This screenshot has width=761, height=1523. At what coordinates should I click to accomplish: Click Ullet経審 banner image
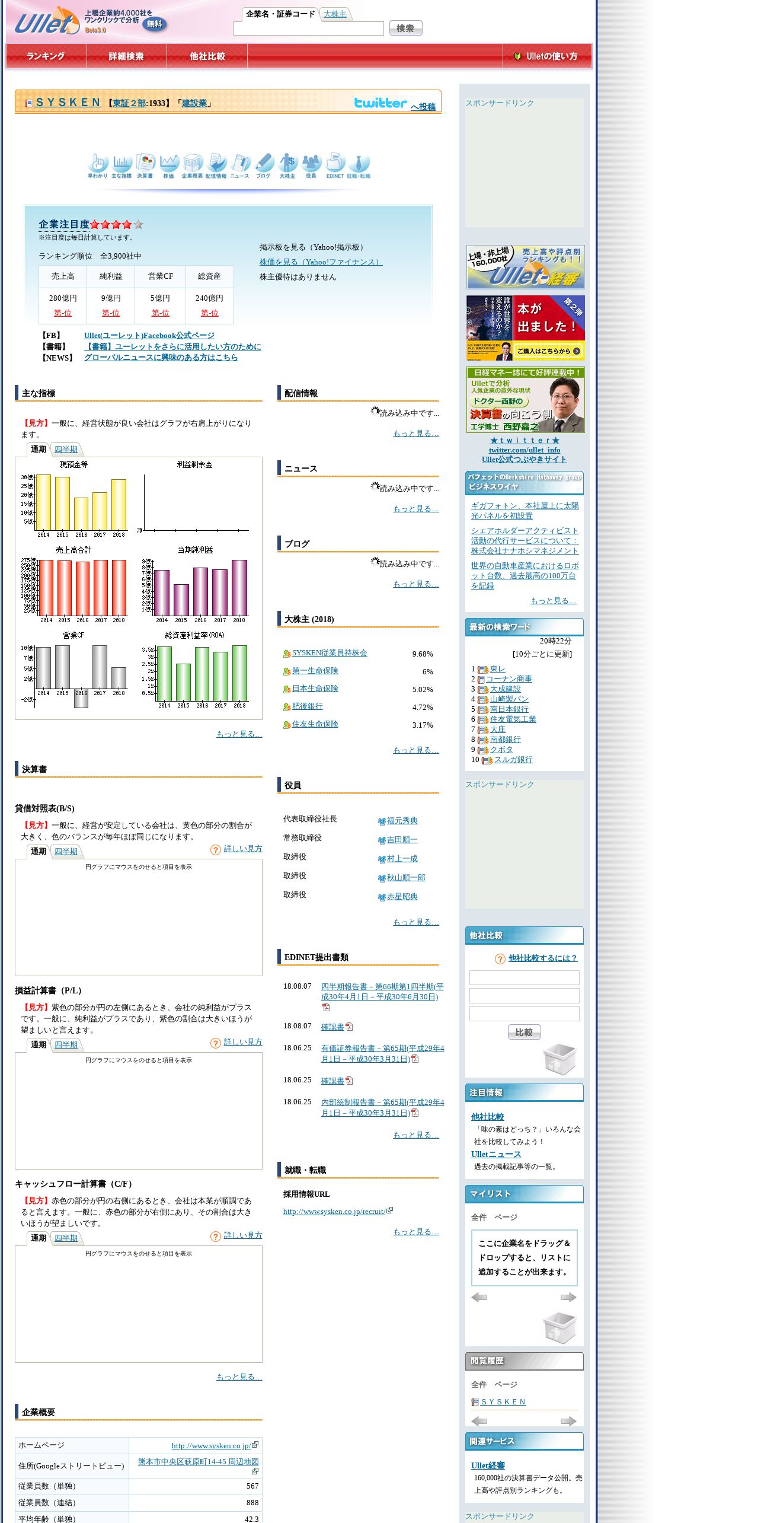coord(525,267)
